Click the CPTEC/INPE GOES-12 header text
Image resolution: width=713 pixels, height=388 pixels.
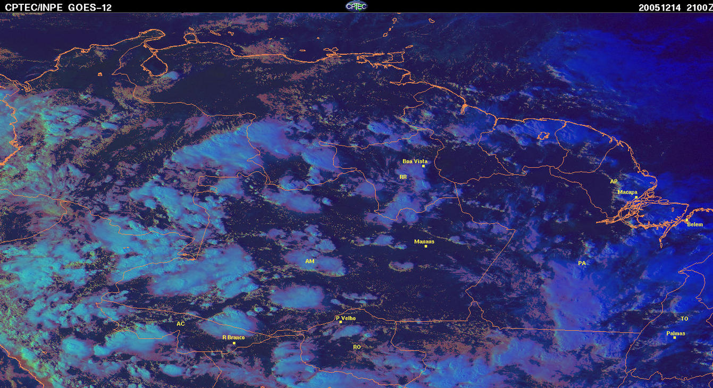[x=58, y=7]
